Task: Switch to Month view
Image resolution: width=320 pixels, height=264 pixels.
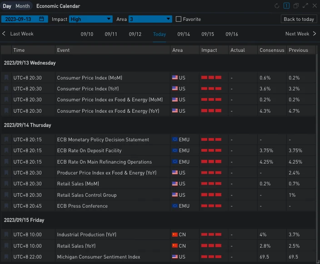Action: [22, 6]
